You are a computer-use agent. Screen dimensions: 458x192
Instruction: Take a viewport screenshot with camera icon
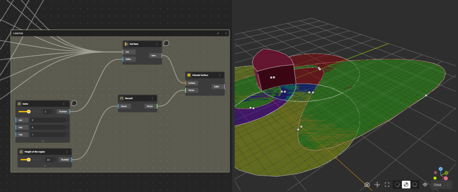pyautogui.click(x=367, y=184)
